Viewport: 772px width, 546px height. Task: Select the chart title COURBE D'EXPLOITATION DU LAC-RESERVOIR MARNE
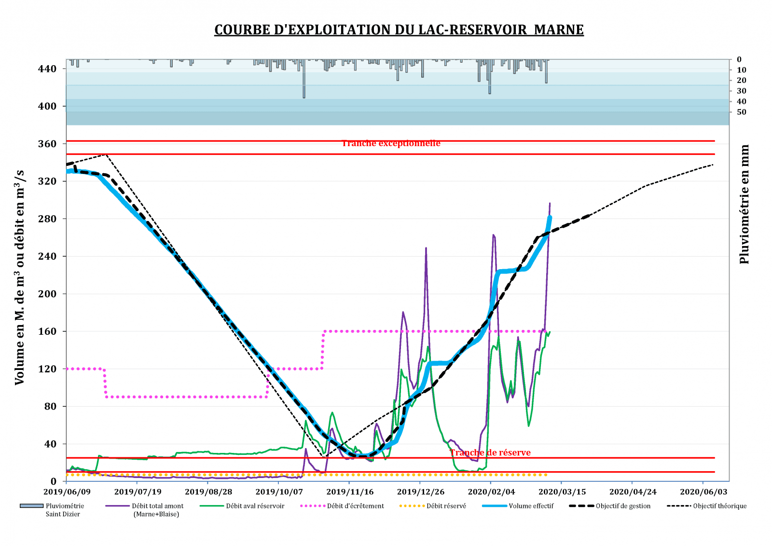(399, 30)
